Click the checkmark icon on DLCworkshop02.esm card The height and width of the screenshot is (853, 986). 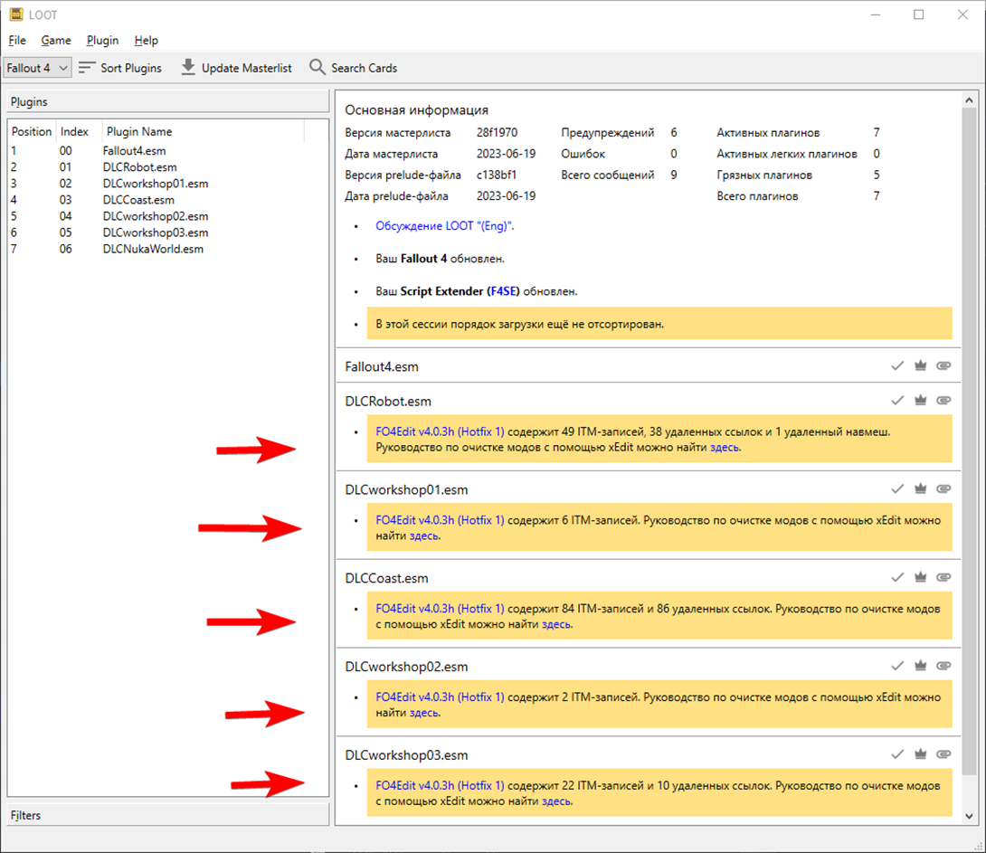click(897, 667)
